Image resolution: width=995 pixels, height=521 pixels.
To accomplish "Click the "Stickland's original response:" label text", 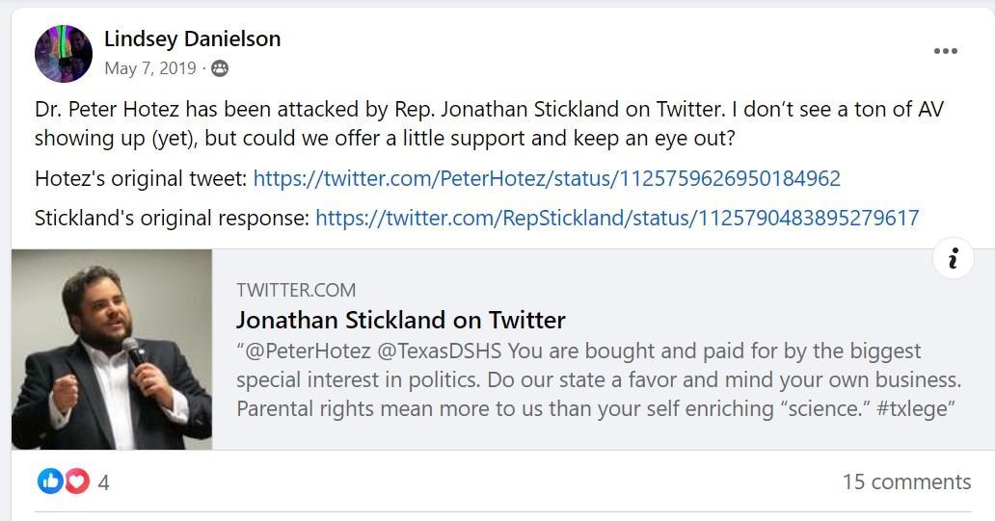I will click(x=172, y=218).
